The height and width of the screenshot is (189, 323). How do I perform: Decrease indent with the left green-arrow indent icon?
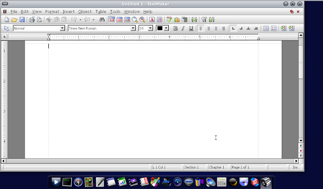283,28
